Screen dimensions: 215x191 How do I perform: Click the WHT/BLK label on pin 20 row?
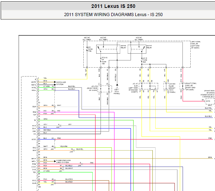coord(47,130)
